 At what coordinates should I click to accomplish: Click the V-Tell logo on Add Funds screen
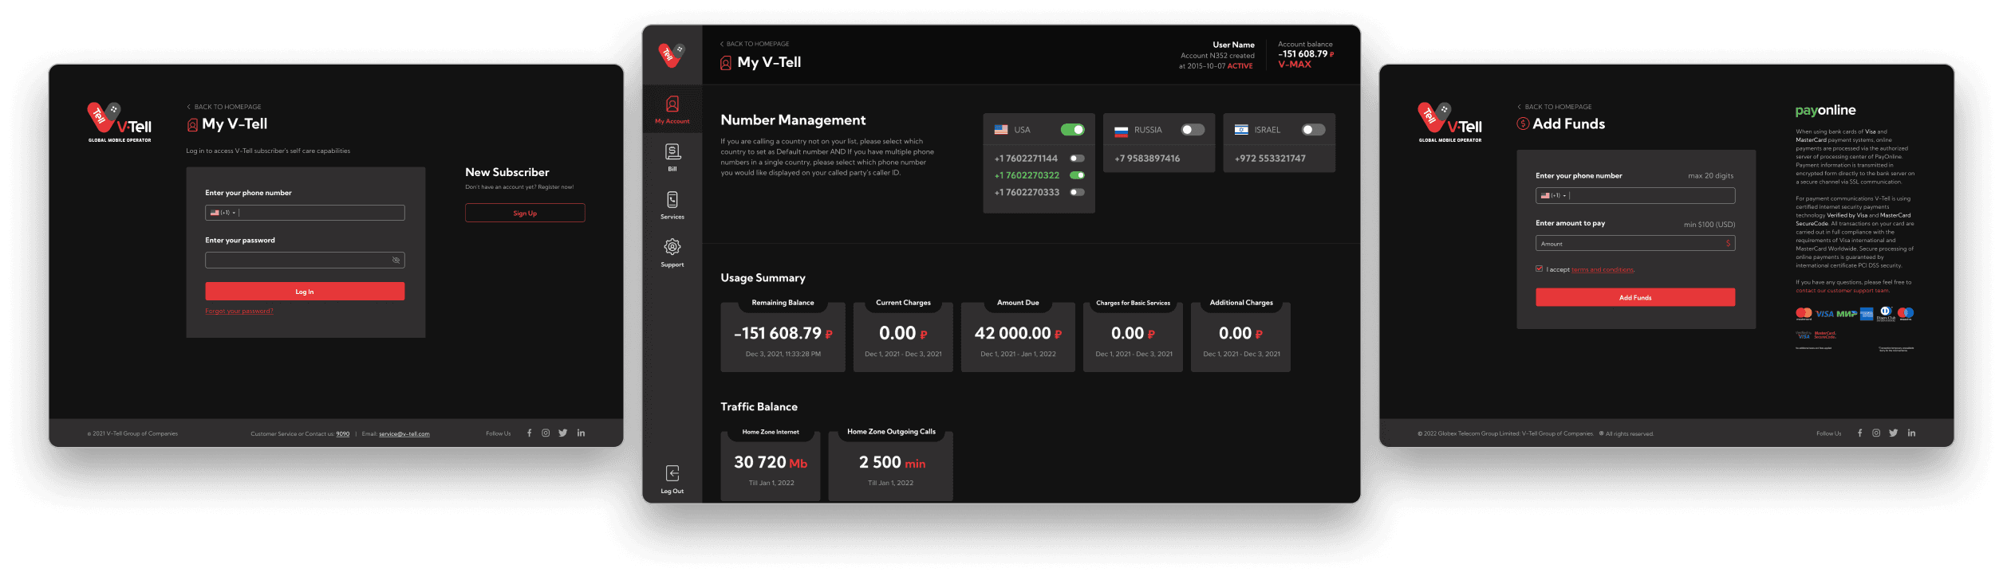pyautogui.click(x=1449, y=122)
